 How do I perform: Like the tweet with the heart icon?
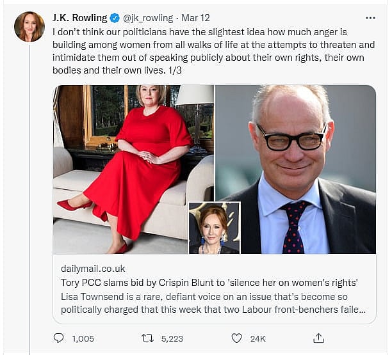click(x=236, y=338)
